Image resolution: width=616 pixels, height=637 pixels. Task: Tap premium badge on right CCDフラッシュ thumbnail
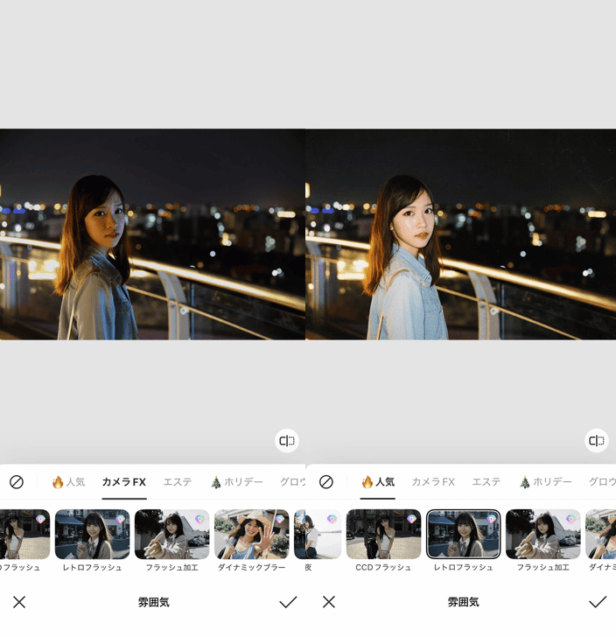click(x=411, y=519)
